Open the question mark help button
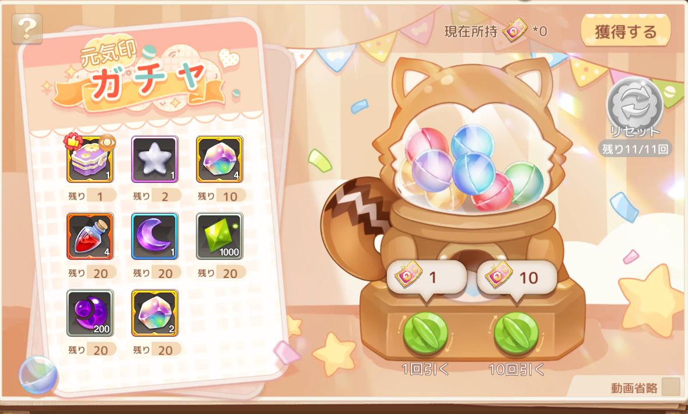 [27, 29]
